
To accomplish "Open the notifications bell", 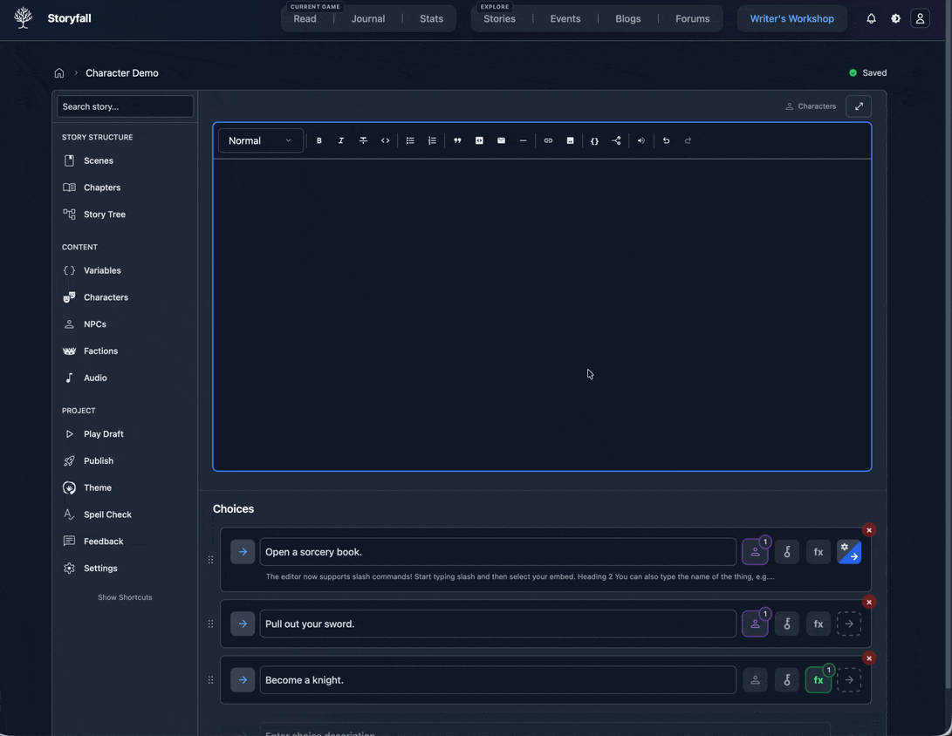I will point(871,18).
